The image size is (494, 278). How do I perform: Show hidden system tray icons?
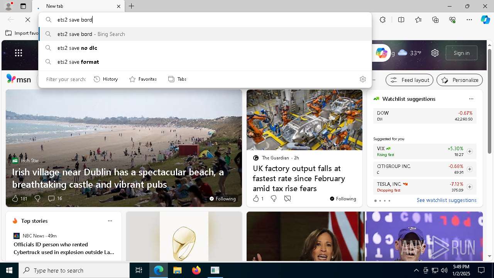point(416,270)
